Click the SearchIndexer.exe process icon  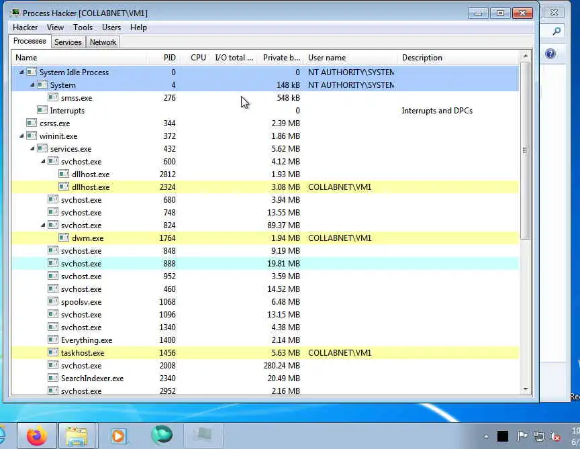[53, 378]
